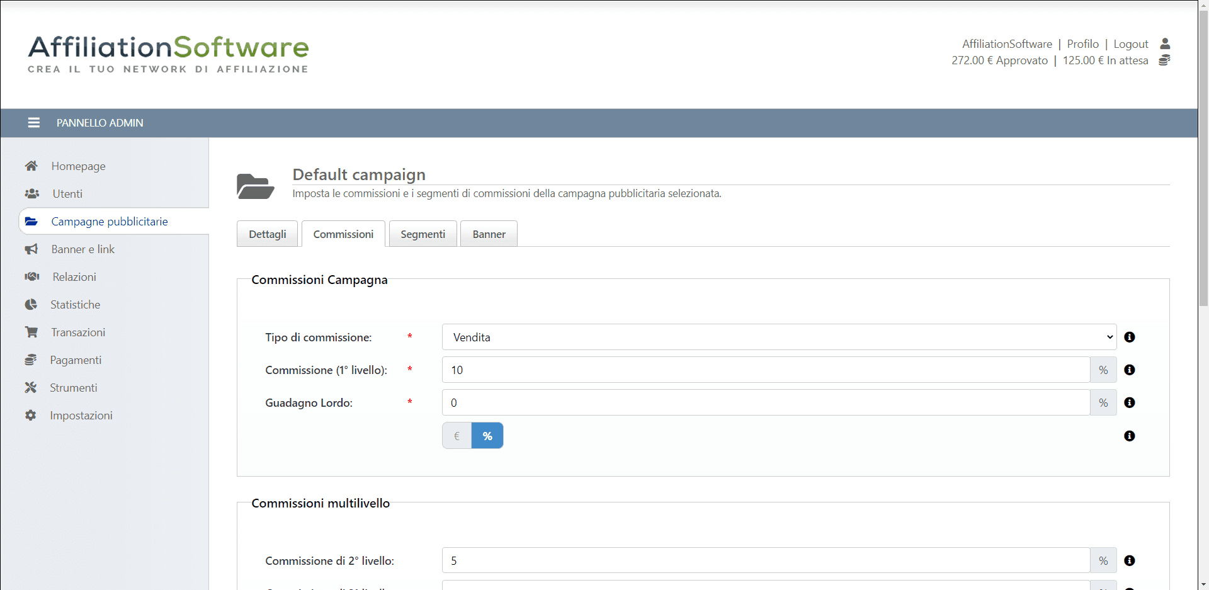Click the Transazioni shopping cart icon

pyautogui.click(x=31, y=332)
